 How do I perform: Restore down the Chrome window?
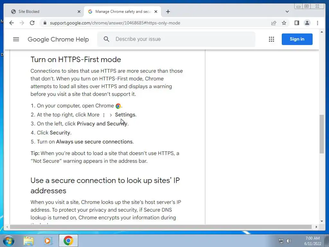307,6
